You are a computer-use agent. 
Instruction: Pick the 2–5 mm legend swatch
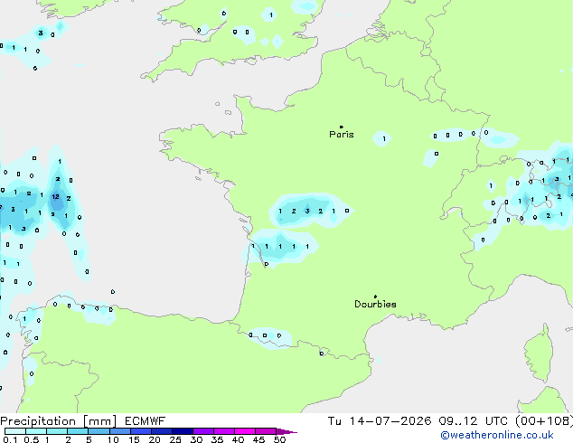78,431
